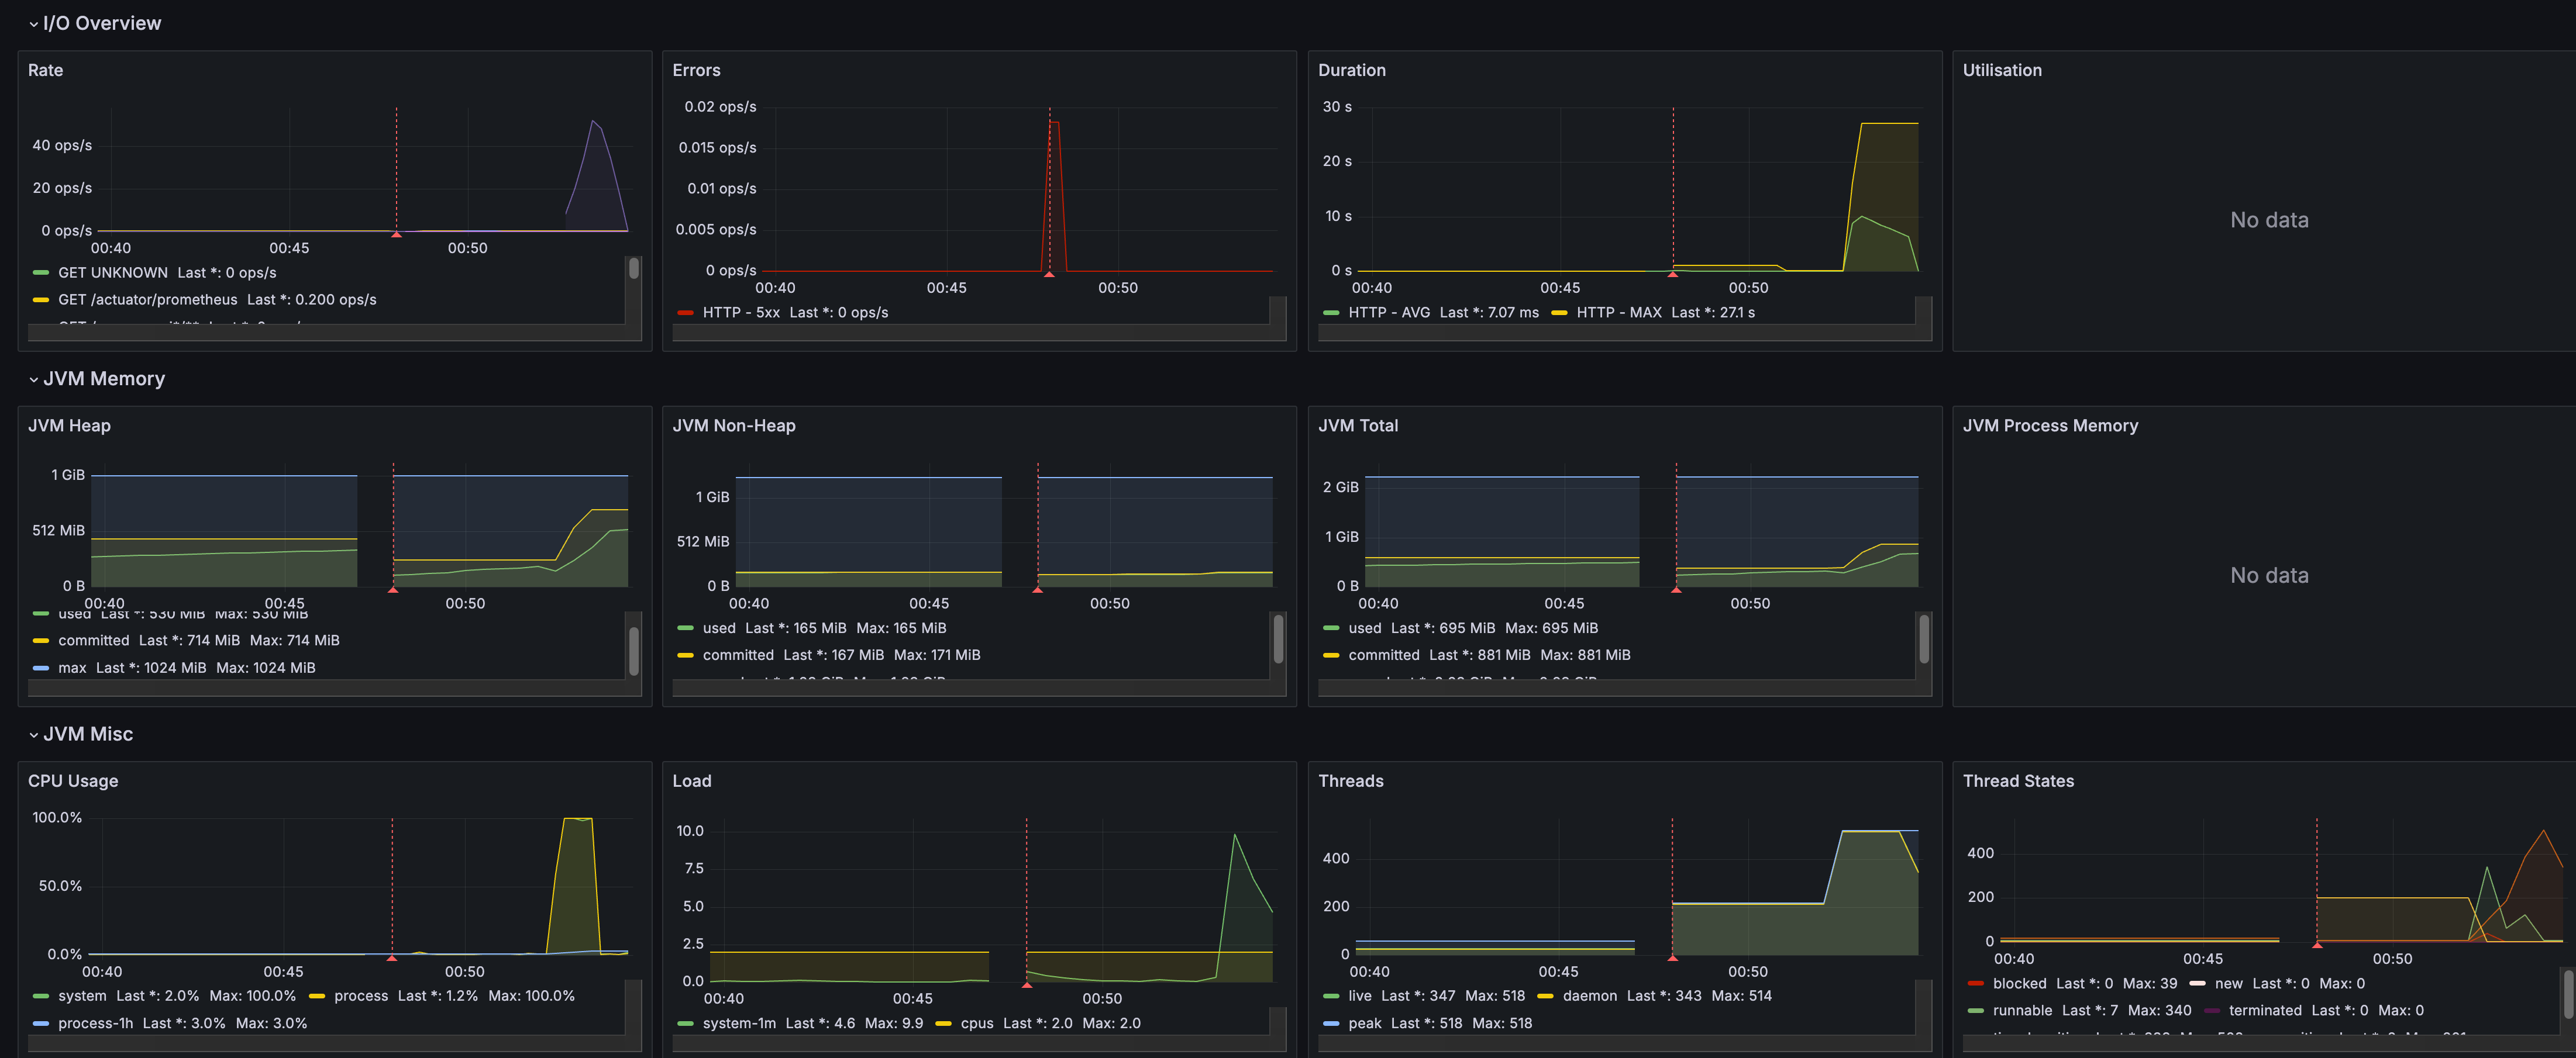
Task: Toggle GET /actuator/prometheus legend series
Action: pyautogui.click(x=147, y=300)
